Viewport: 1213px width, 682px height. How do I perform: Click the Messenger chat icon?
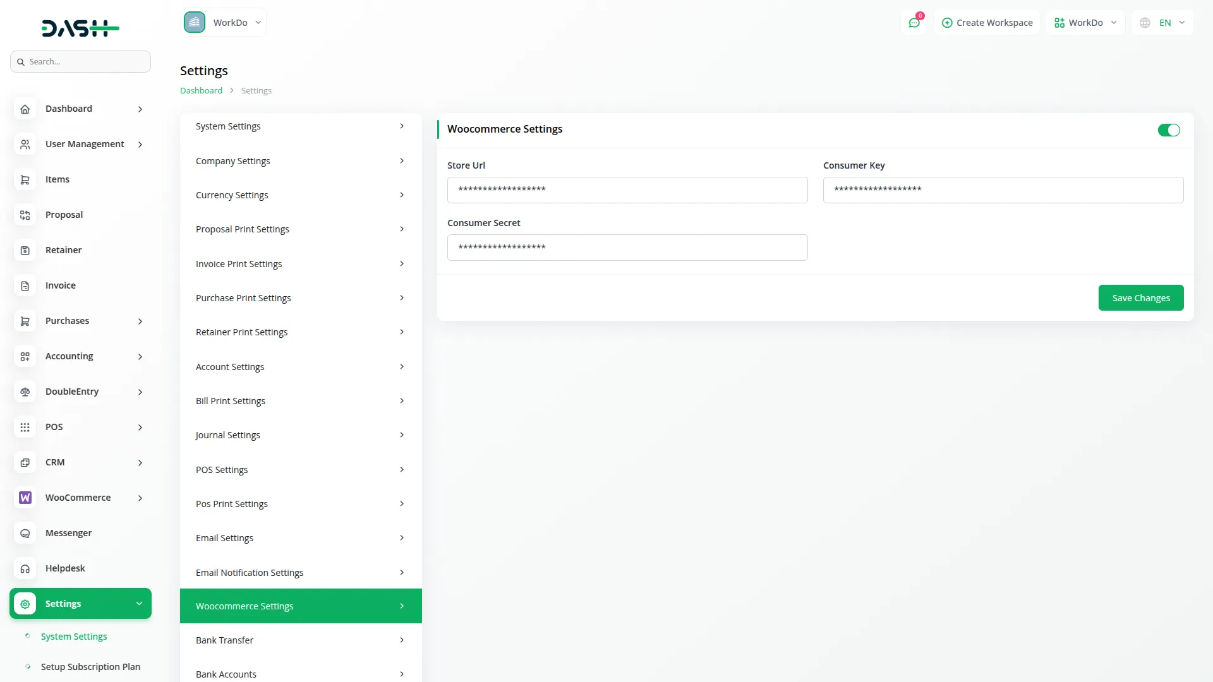point(25,533)
